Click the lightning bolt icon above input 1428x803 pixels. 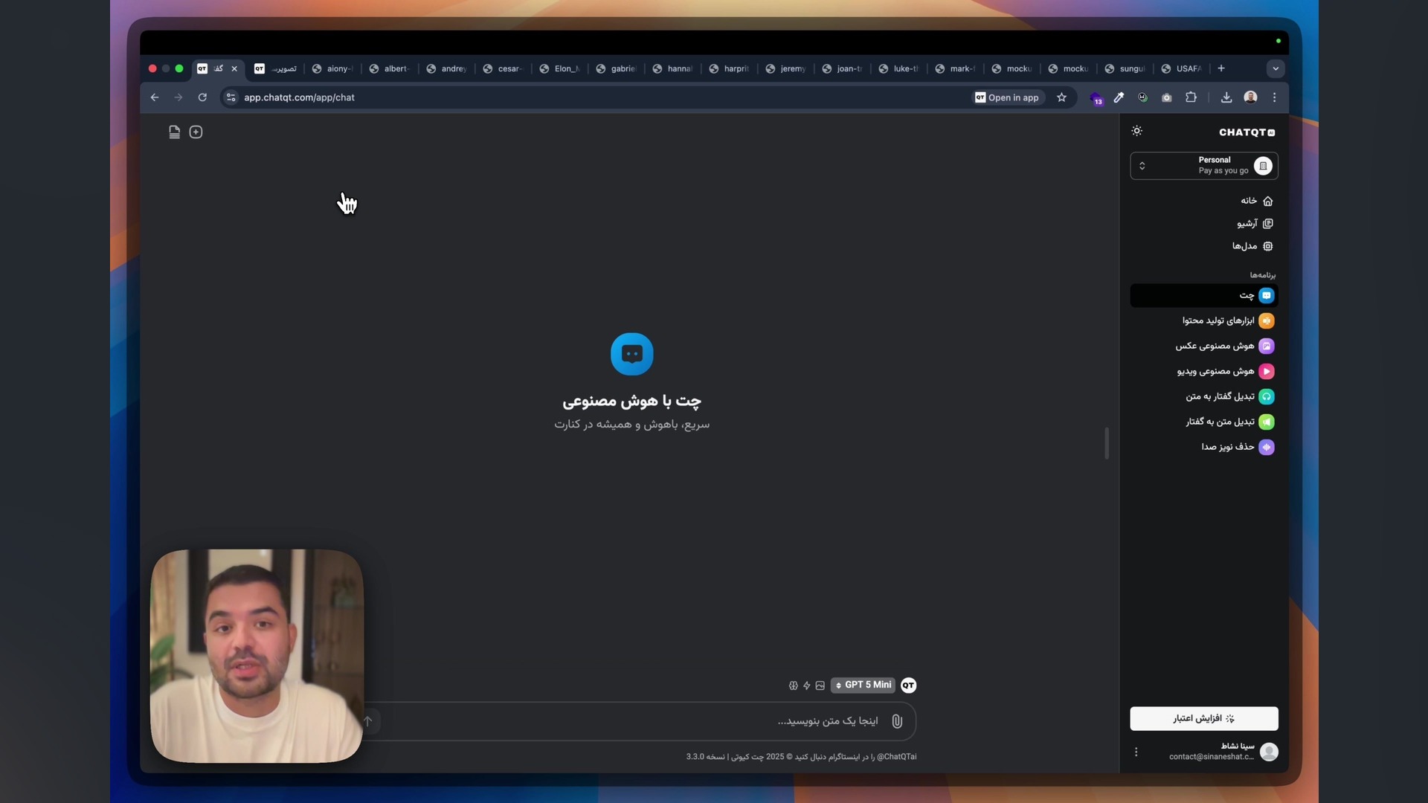point(806,686)
